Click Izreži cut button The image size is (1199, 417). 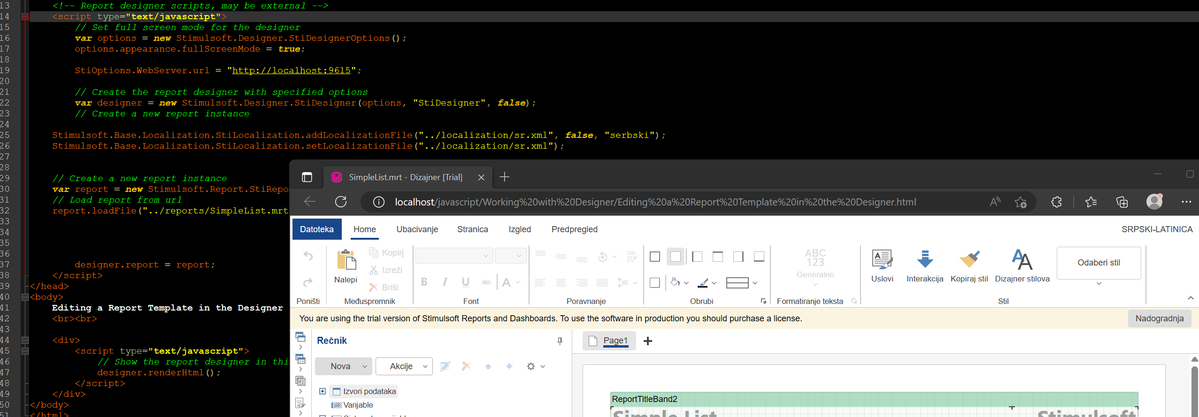pyautogui.click(x=386, y=270)
